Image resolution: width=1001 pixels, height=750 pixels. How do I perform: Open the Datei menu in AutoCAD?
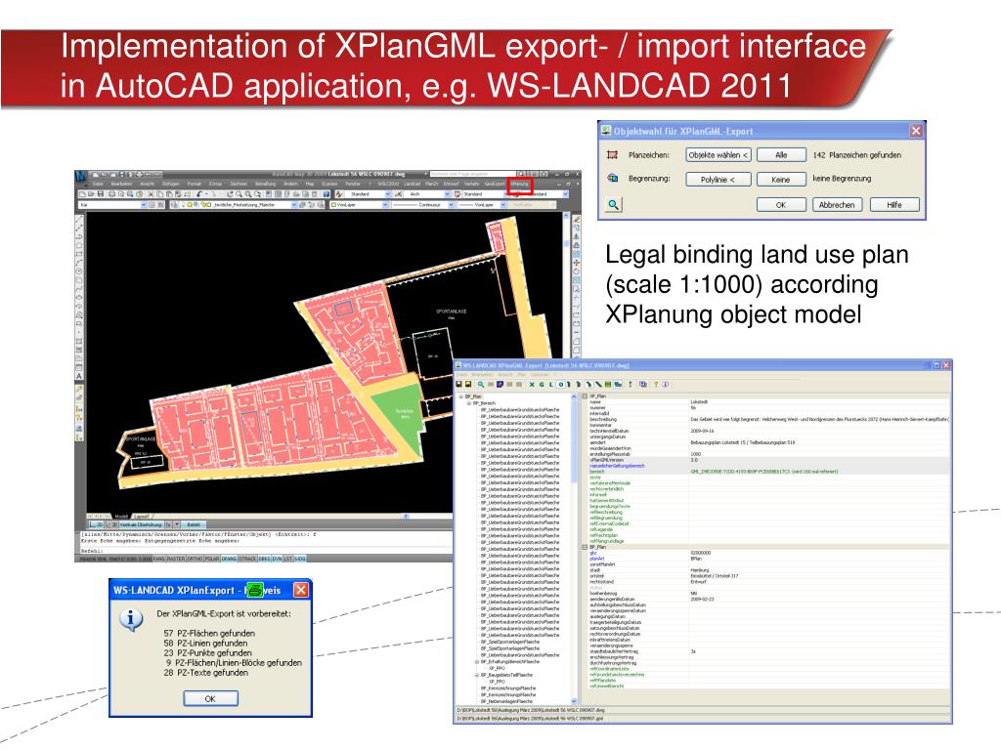tap(98, 184)
